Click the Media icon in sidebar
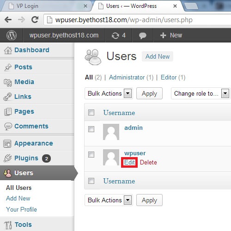 click(8, 82)
